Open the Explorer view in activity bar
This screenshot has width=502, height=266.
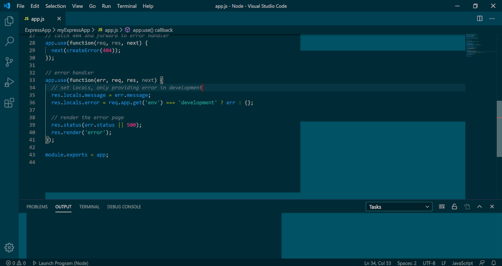(x=9, y=21)
